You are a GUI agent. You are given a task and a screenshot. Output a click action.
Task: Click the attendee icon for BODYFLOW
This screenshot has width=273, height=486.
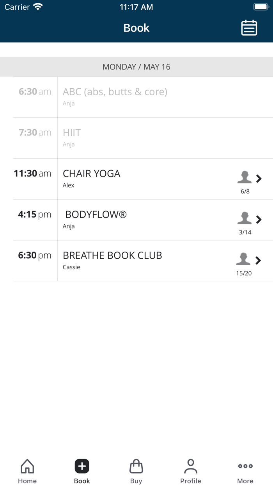coord(245,218)
